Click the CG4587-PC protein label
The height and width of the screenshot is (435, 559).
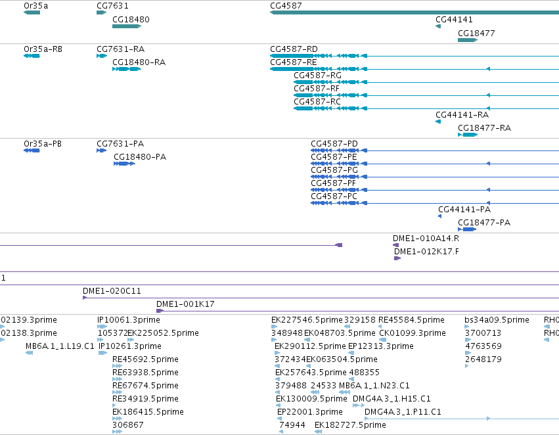[x=334, y=196]
